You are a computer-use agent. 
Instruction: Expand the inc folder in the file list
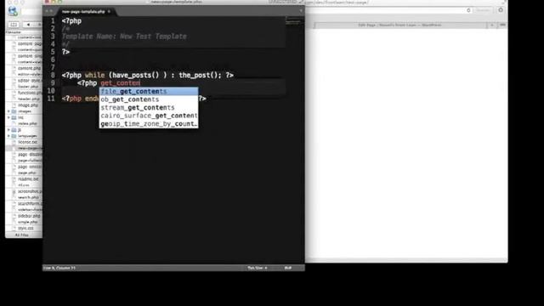8,117
